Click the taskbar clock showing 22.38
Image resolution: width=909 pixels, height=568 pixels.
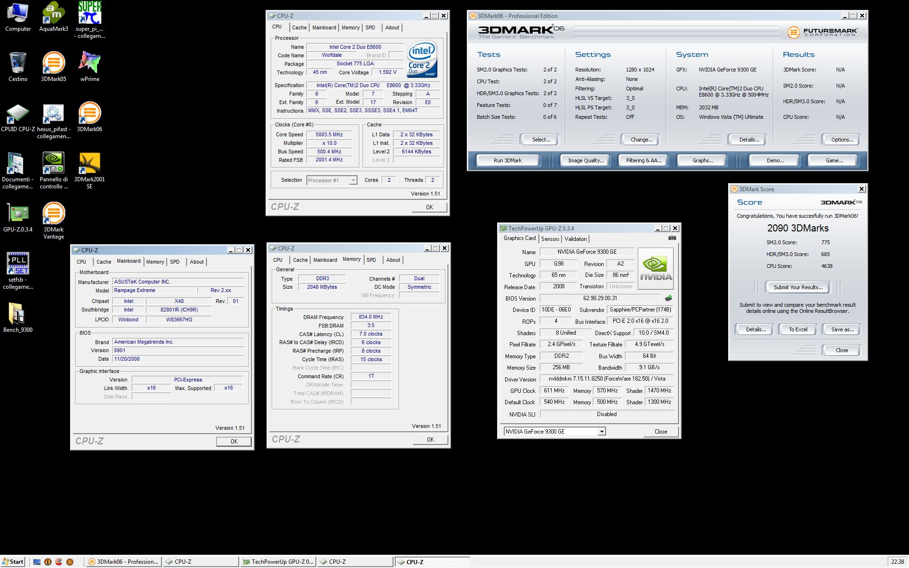pos(897,562)
